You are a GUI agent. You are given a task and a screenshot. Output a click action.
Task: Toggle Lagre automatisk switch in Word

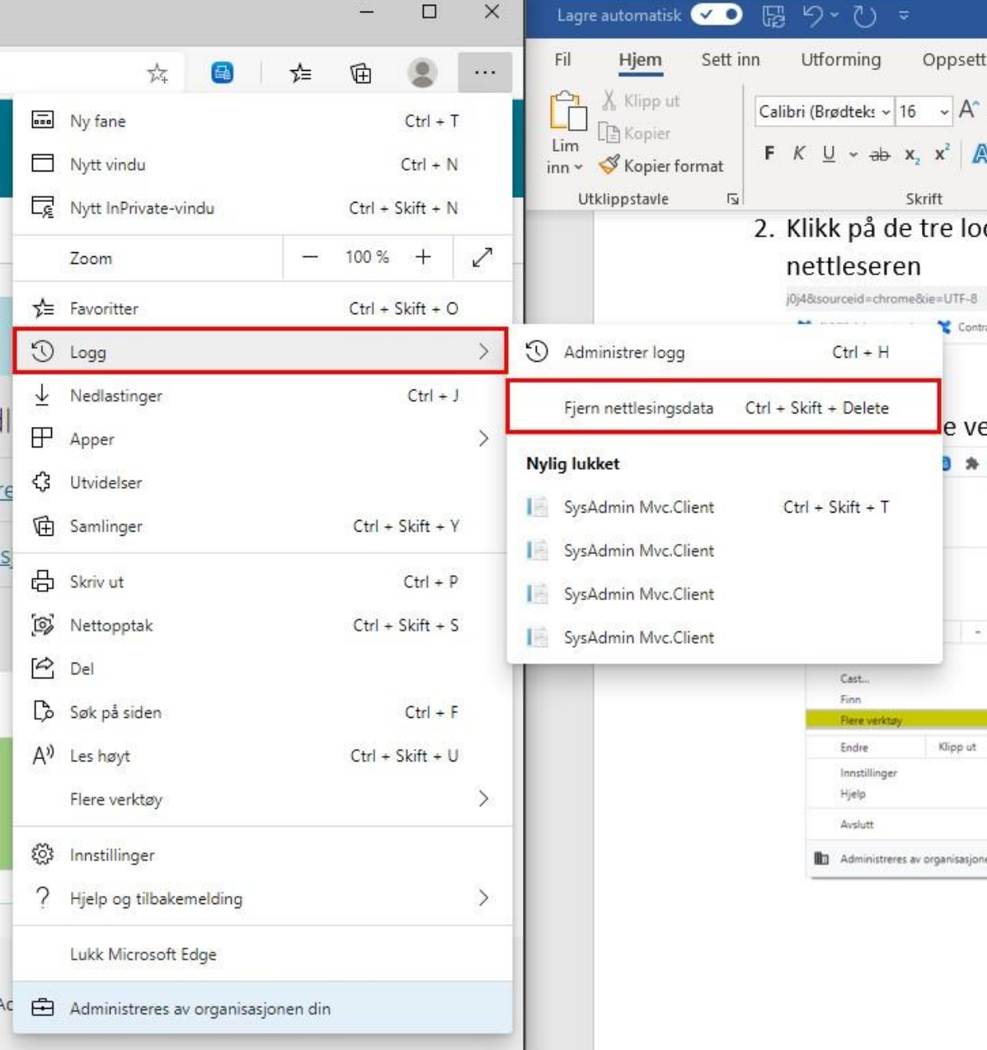pos(717,15)
